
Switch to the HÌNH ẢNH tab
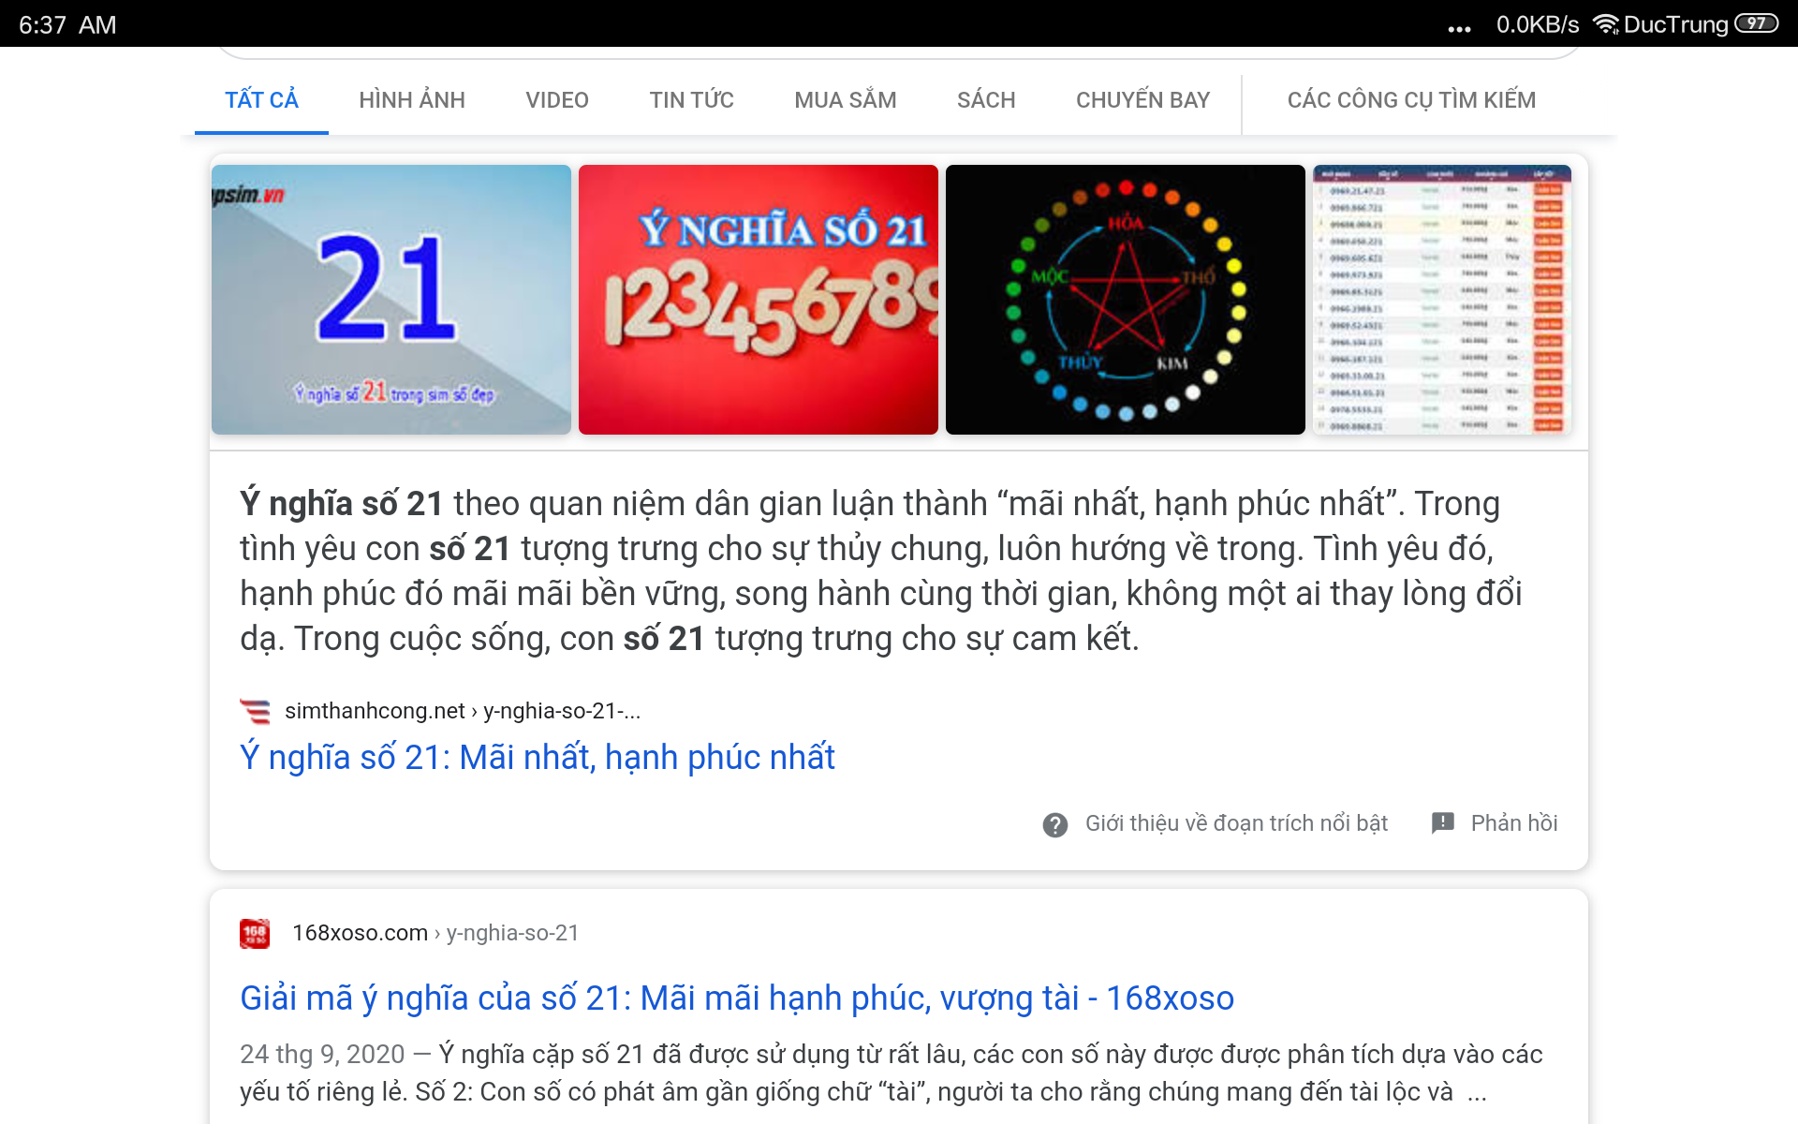(411, 99)
